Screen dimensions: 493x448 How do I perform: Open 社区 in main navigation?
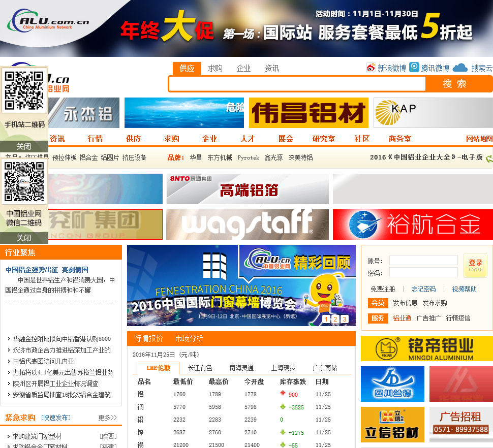362,139
